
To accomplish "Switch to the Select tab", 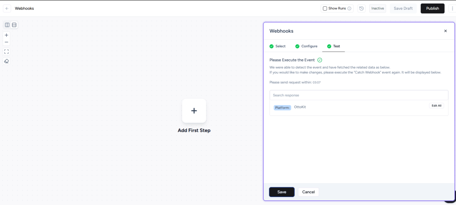I will click(277, 46).
